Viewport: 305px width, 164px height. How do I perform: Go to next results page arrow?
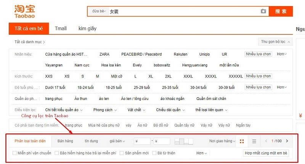tap(287, 141)
